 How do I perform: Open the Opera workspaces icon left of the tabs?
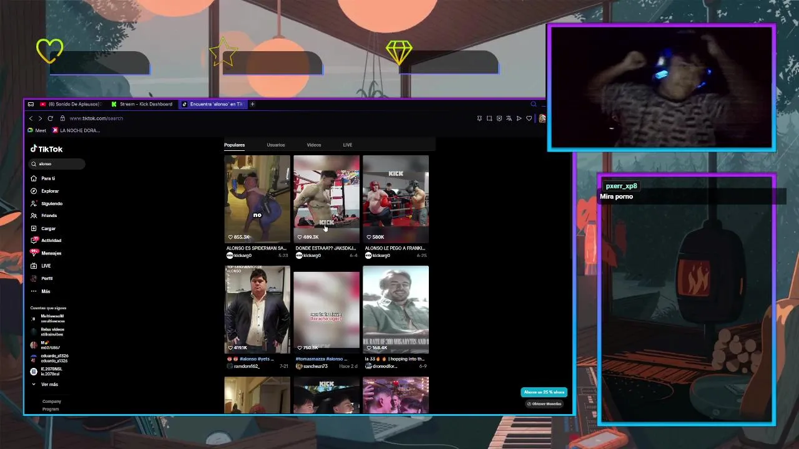31,104
